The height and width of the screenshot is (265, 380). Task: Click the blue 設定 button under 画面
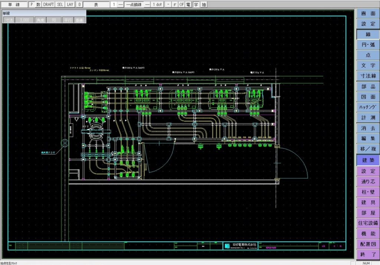coord(368,24)
